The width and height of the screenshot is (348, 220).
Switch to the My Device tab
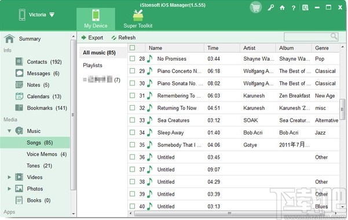pos(96,19)
